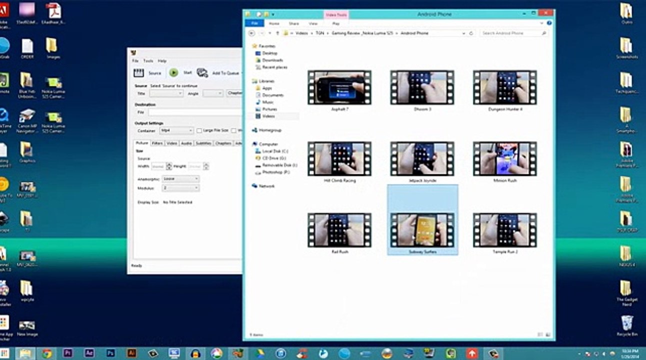
Task: Click the Back arrow in Explorer
Action: click(x=252, y=33)
